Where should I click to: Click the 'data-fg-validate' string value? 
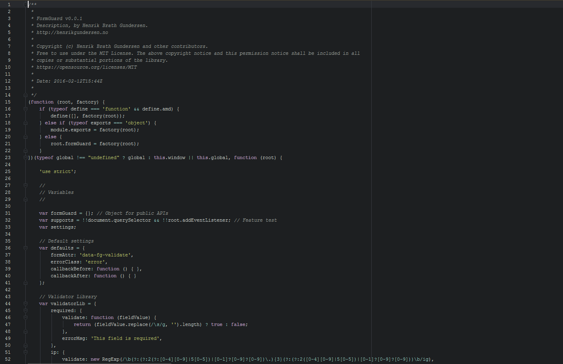105,255
